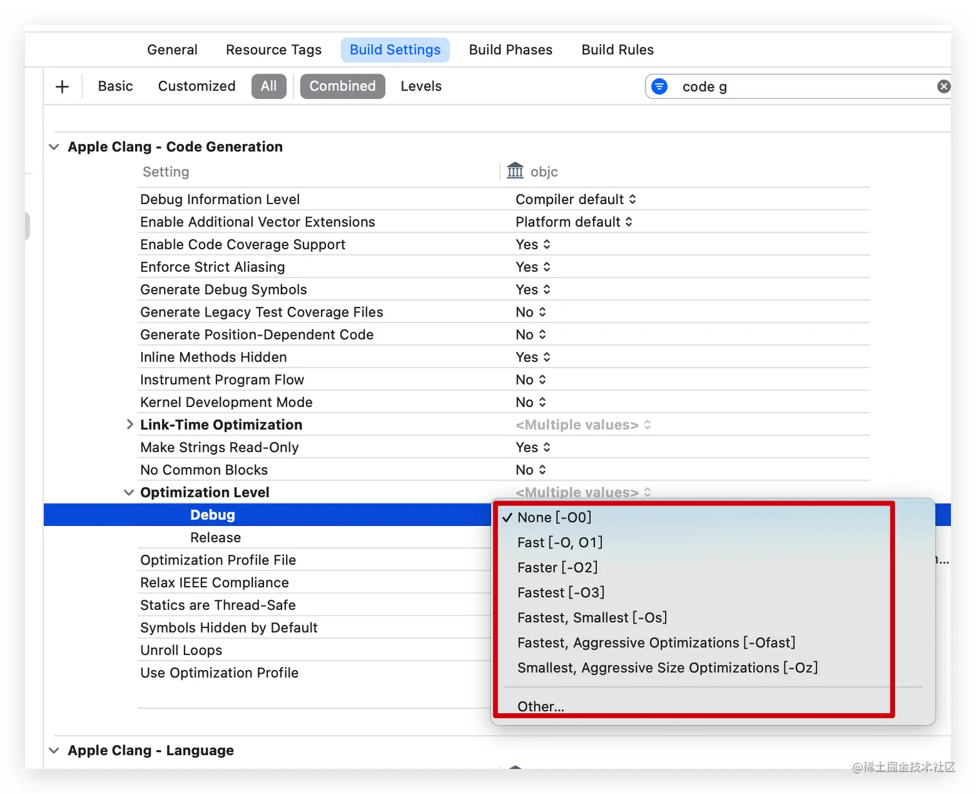Collapse the Optimization Level setting
Image resolution: width=976 pixels, height=794 pixels.
[x=129, y=492]
